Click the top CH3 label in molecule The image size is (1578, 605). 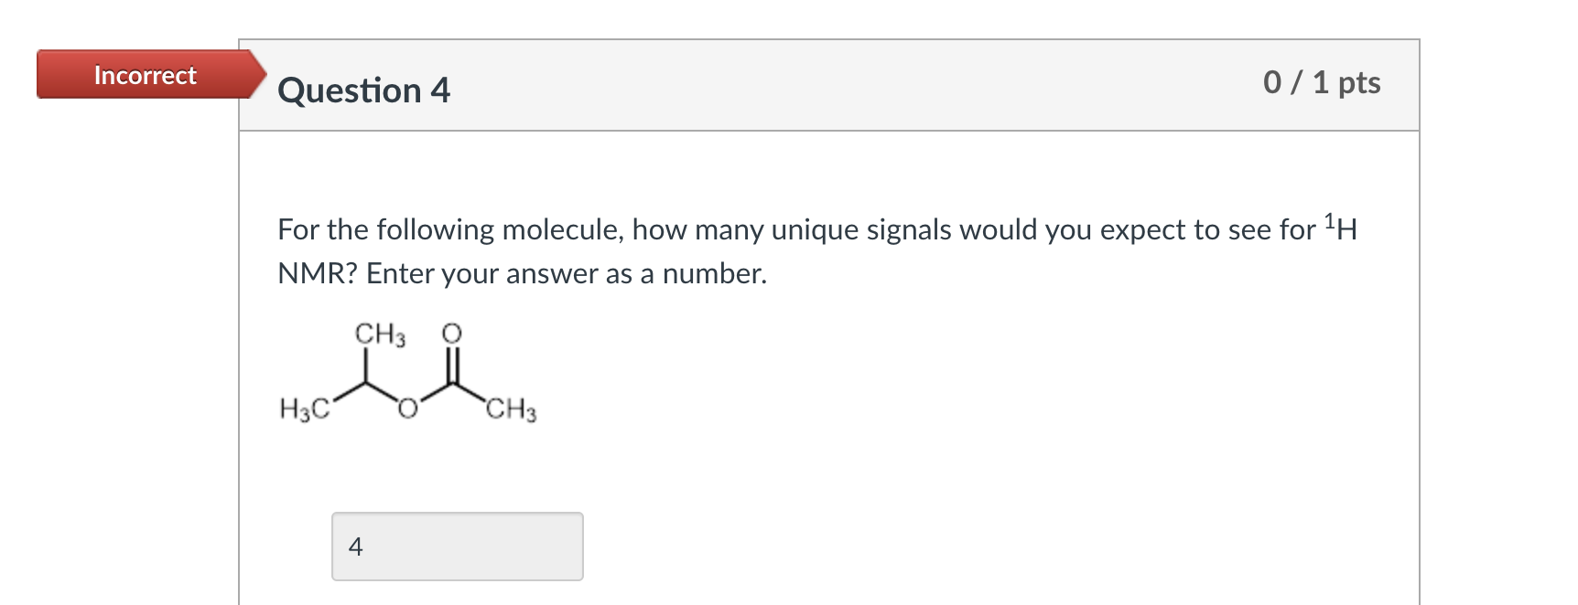[x=380, y=334]
